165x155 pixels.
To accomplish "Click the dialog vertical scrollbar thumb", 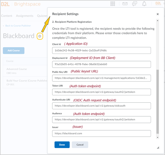I will click(x=158, y=102).
